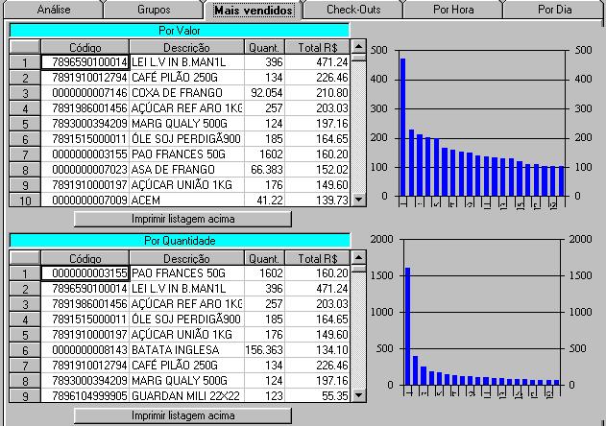Select row header 10 in Por Valor table

(x=25, y=200)
